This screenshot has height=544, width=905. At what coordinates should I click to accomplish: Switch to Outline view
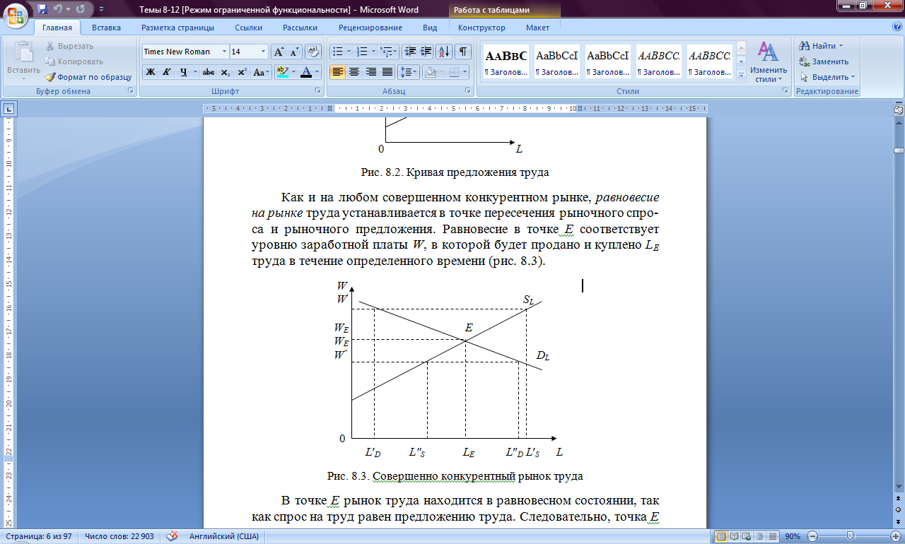tap(761, 536)
